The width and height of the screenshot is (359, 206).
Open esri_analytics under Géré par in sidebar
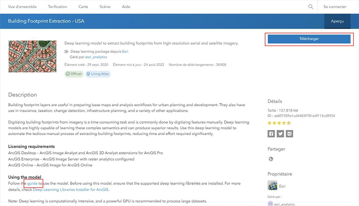(284, 204)
